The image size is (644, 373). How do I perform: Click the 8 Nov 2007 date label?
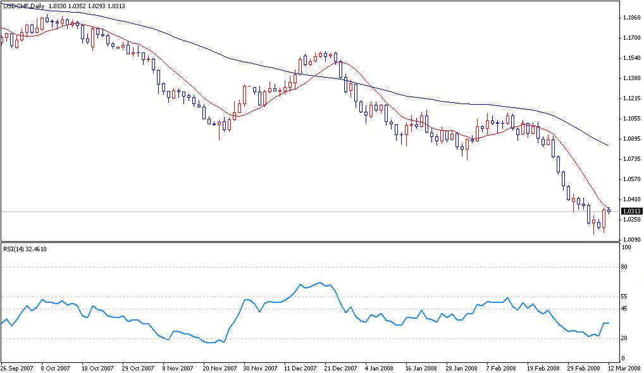(178, 368)
